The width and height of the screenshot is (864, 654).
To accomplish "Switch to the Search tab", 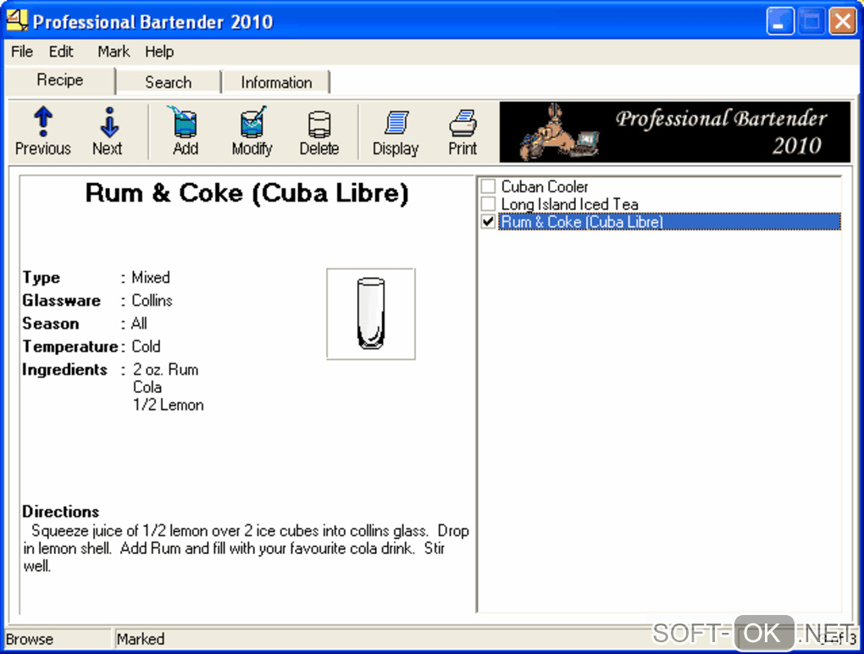I will coord(168,83).
